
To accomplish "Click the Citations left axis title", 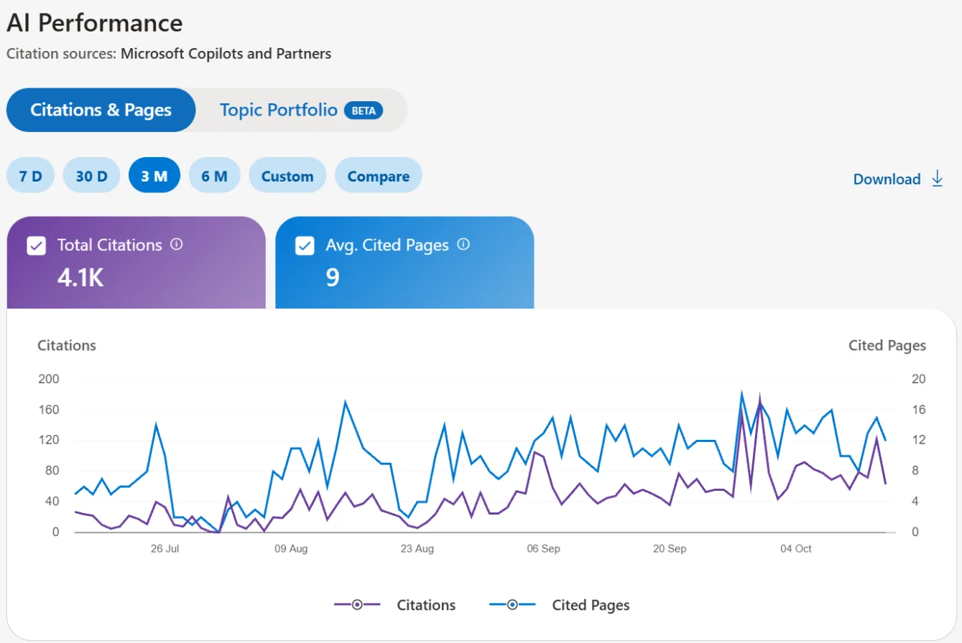I will 67,345.
